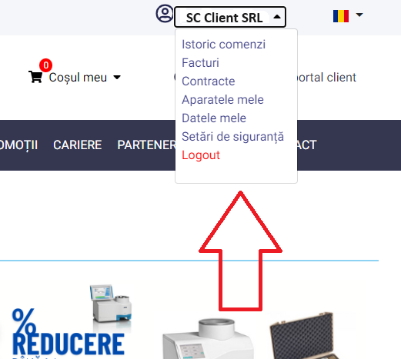Click the user profile avatar icon
Image resolution: width=401 pixels, height=359 pixels.
point(165,13)
